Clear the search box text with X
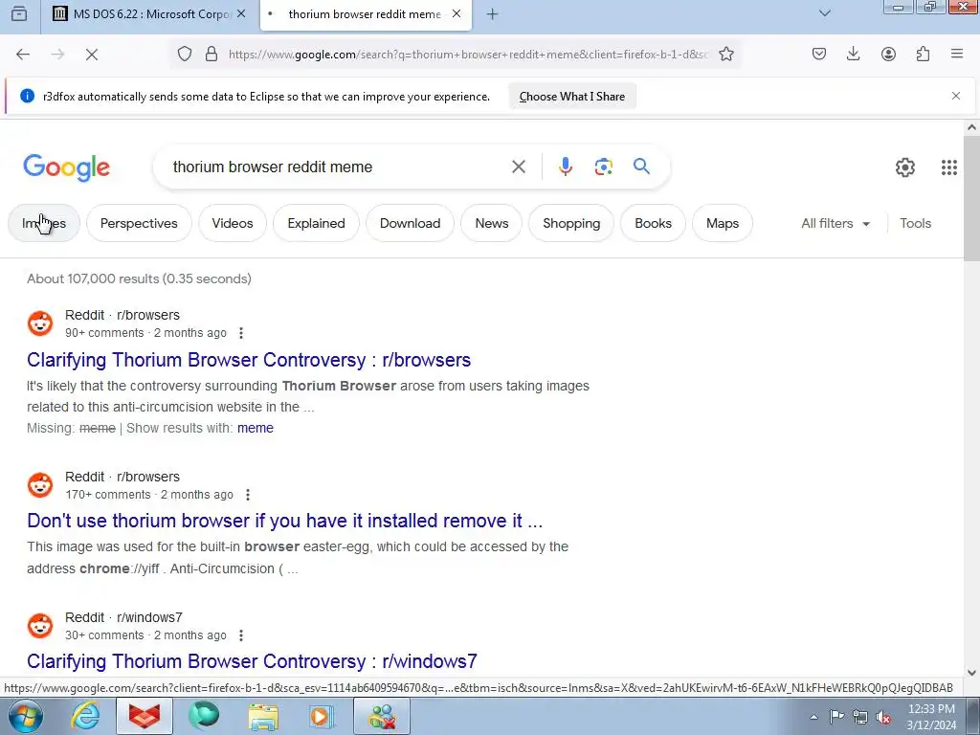The width and height of the screenshot is (980, 735). tap(518, 167)
